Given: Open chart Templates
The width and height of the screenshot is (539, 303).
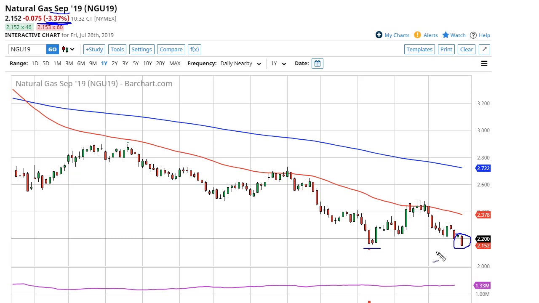Looking at the screenshot, I should [x=419, y=49].
